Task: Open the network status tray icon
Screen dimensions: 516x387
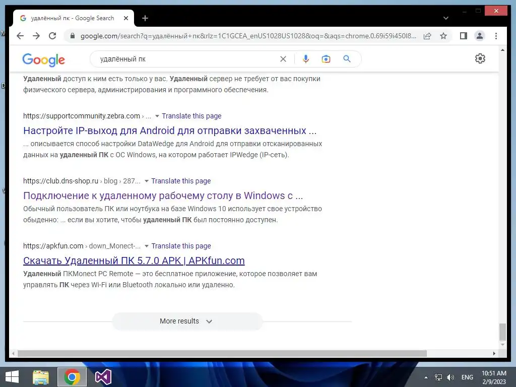Action: click(438, 377)
